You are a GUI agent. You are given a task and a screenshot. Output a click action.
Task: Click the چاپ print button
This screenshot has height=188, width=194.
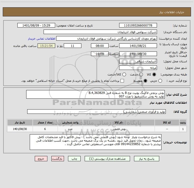point(74,159)
